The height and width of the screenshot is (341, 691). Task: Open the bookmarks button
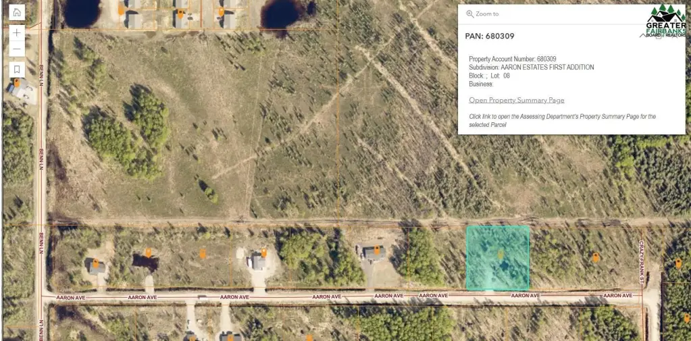click(x=17, y=69)
